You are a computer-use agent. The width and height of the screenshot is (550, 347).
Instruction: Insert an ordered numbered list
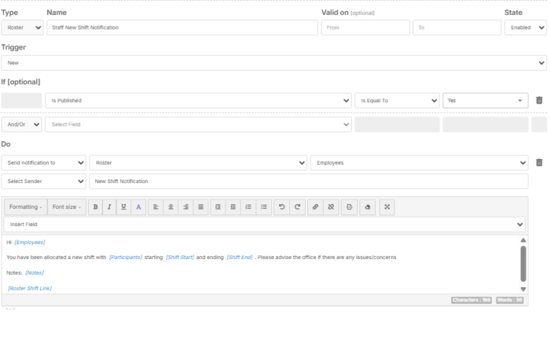(x=249, y=207)
